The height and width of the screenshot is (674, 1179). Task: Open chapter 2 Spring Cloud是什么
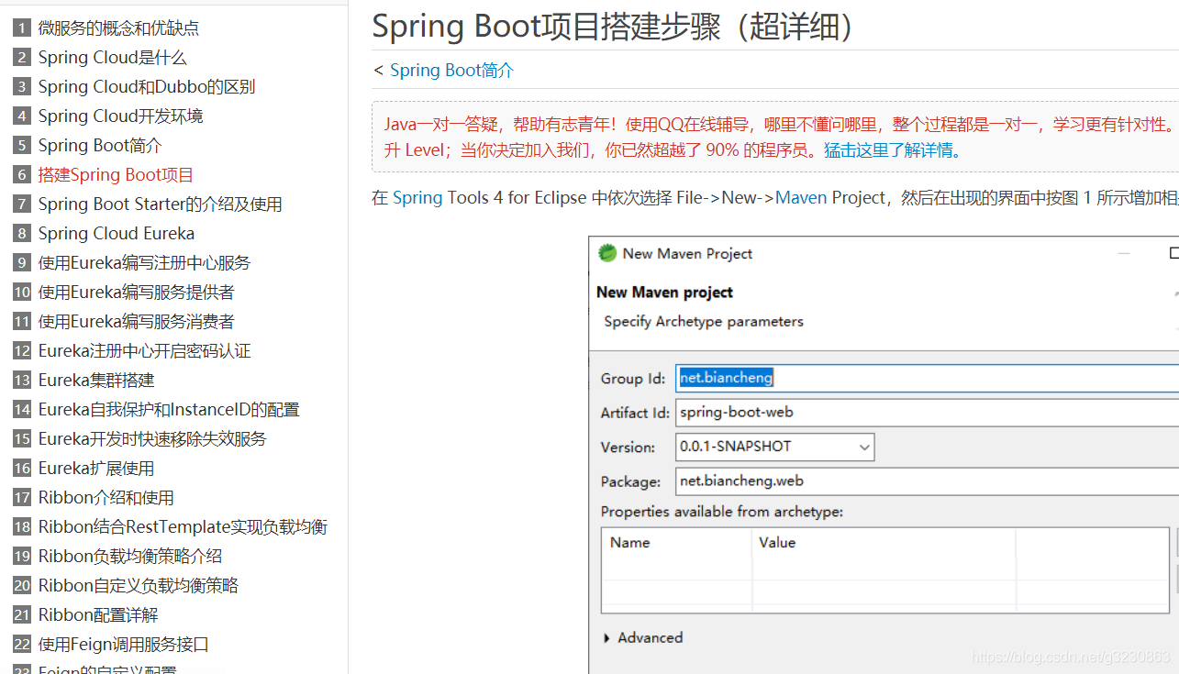(112, 58)
